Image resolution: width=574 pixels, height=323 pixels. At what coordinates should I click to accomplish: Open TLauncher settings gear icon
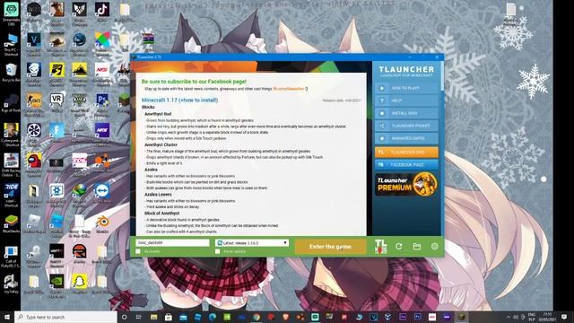tap(434, 247)
